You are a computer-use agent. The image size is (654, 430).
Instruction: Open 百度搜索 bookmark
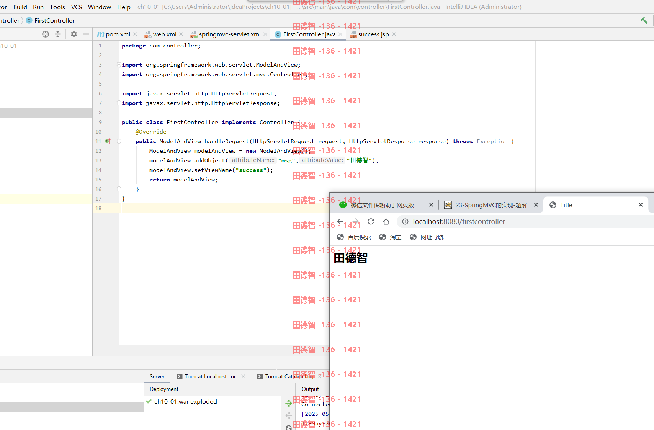coord(354,237)
